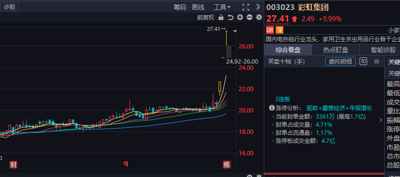Expand limit-up analysis right arrow
This screenshot has width=400, height=177.
click(x=381, y=120)
